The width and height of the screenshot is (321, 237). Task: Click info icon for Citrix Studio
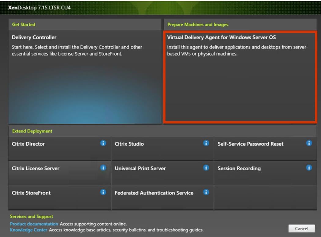pos(206,143)
